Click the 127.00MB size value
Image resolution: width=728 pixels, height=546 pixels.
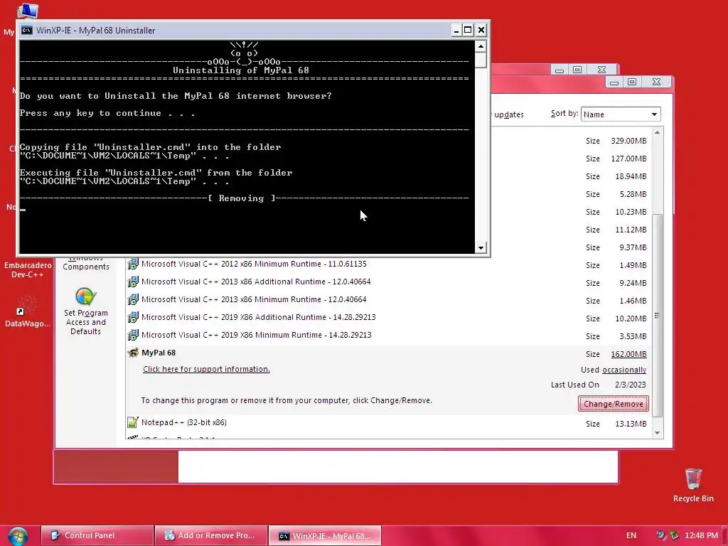click(x=628, y=159)
